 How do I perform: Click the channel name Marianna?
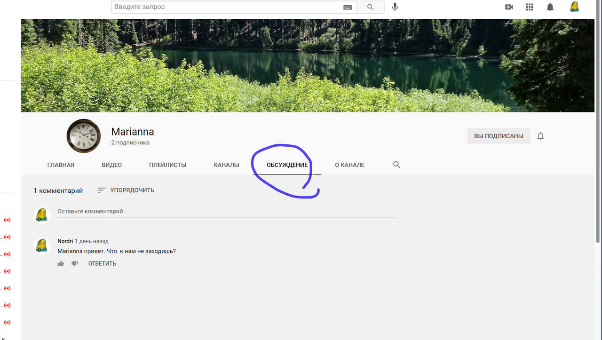[133, 132]
